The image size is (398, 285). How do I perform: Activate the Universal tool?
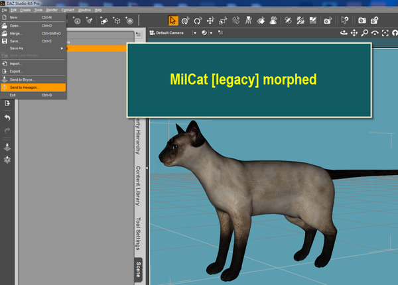(x=186, y=21)
